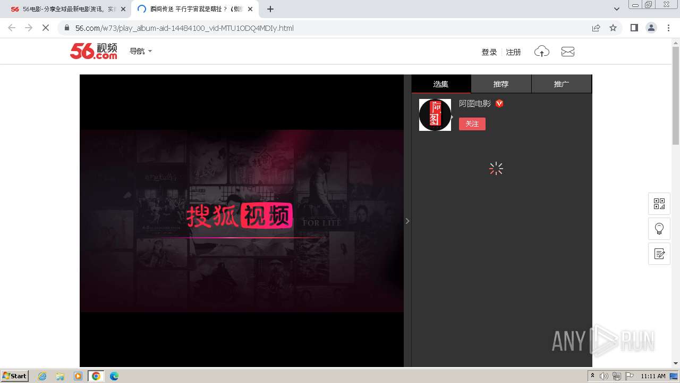The height and width of the screenshot is (383, 680).
Task: Open the Action Center flag icon
Action: [630, 376]
